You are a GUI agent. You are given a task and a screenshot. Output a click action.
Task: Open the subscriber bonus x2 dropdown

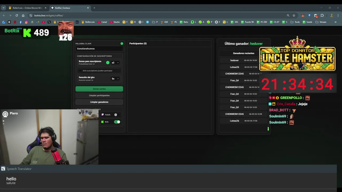click(115, 63)
